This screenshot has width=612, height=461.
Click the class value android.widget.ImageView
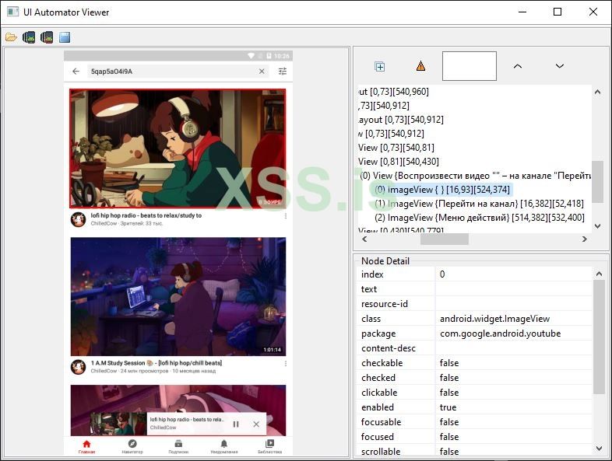pos(494,319)
